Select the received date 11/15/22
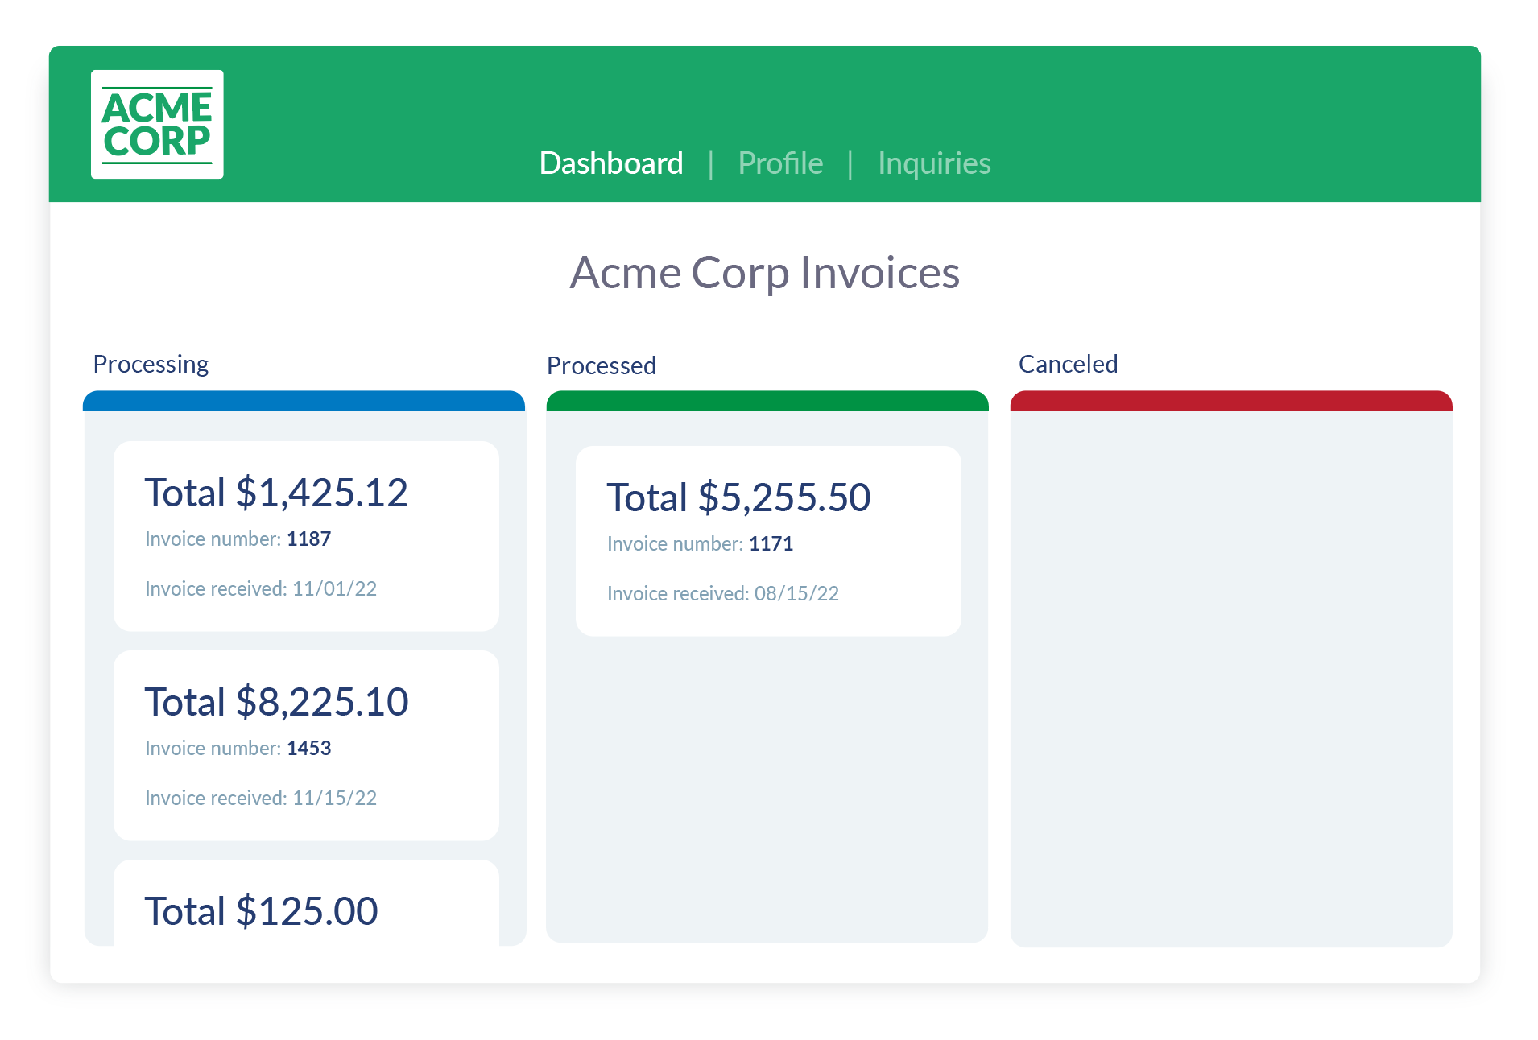1538x1040 pixels. click(x=334, y=799)
